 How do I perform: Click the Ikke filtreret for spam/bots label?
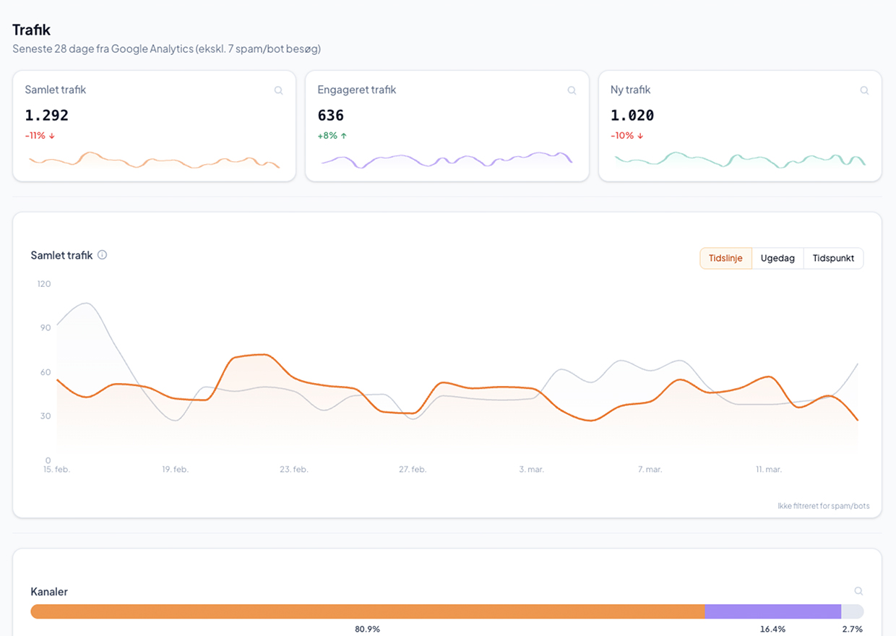point(823,505)
